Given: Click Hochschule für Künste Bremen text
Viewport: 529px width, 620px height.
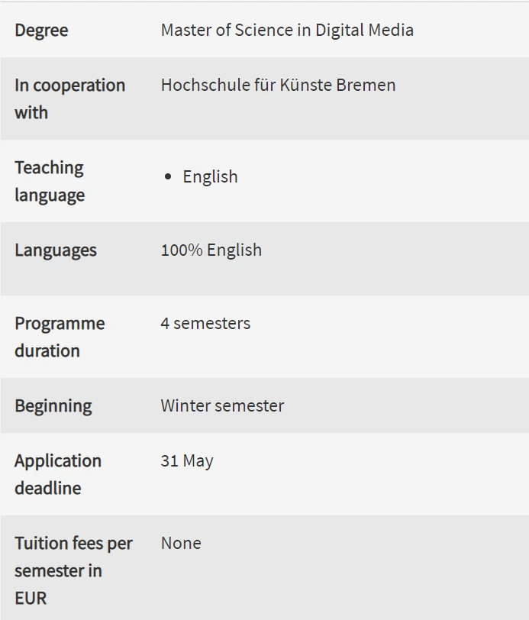Looking at the screenshot, I should [278, 85].
